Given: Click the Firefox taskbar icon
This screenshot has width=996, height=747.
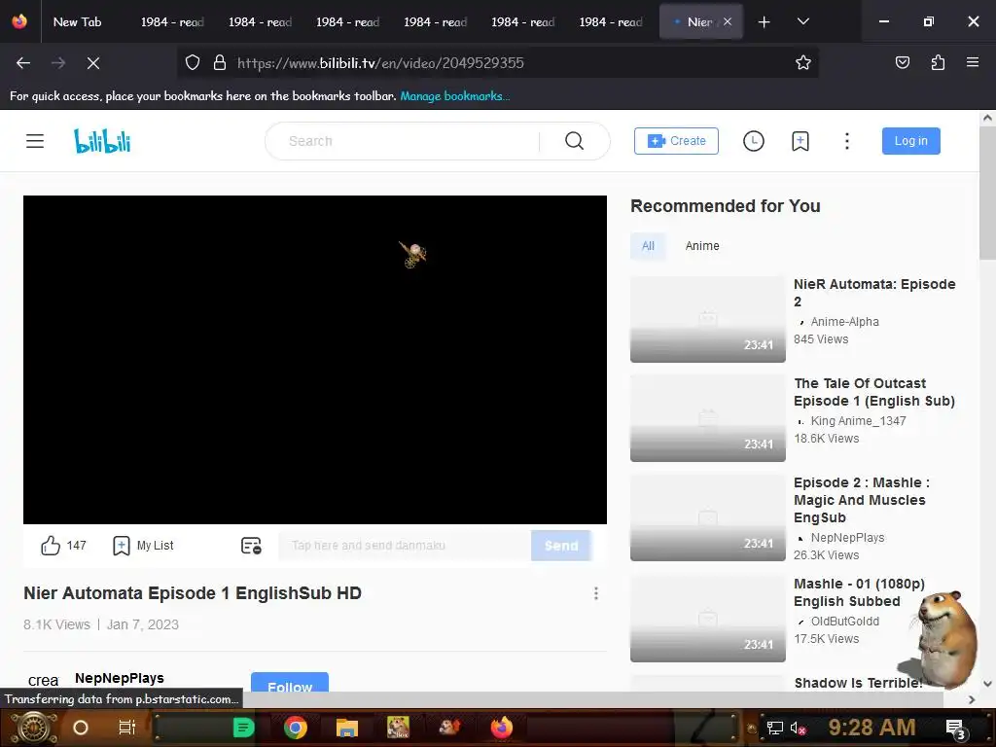Looking at the screenshot, I should (502, 728).
